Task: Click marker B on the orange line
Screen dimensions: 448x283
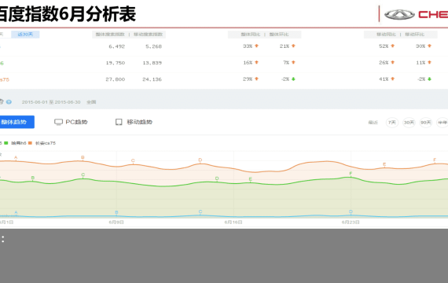Action: click(83, 157)
